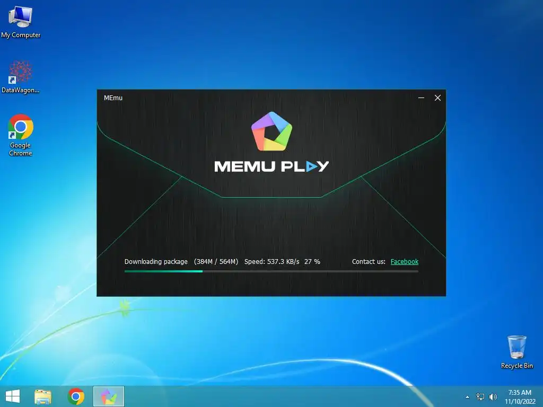Click the '27 %' progress value
This screenshot has height=407, width=543.
(312, 262)
